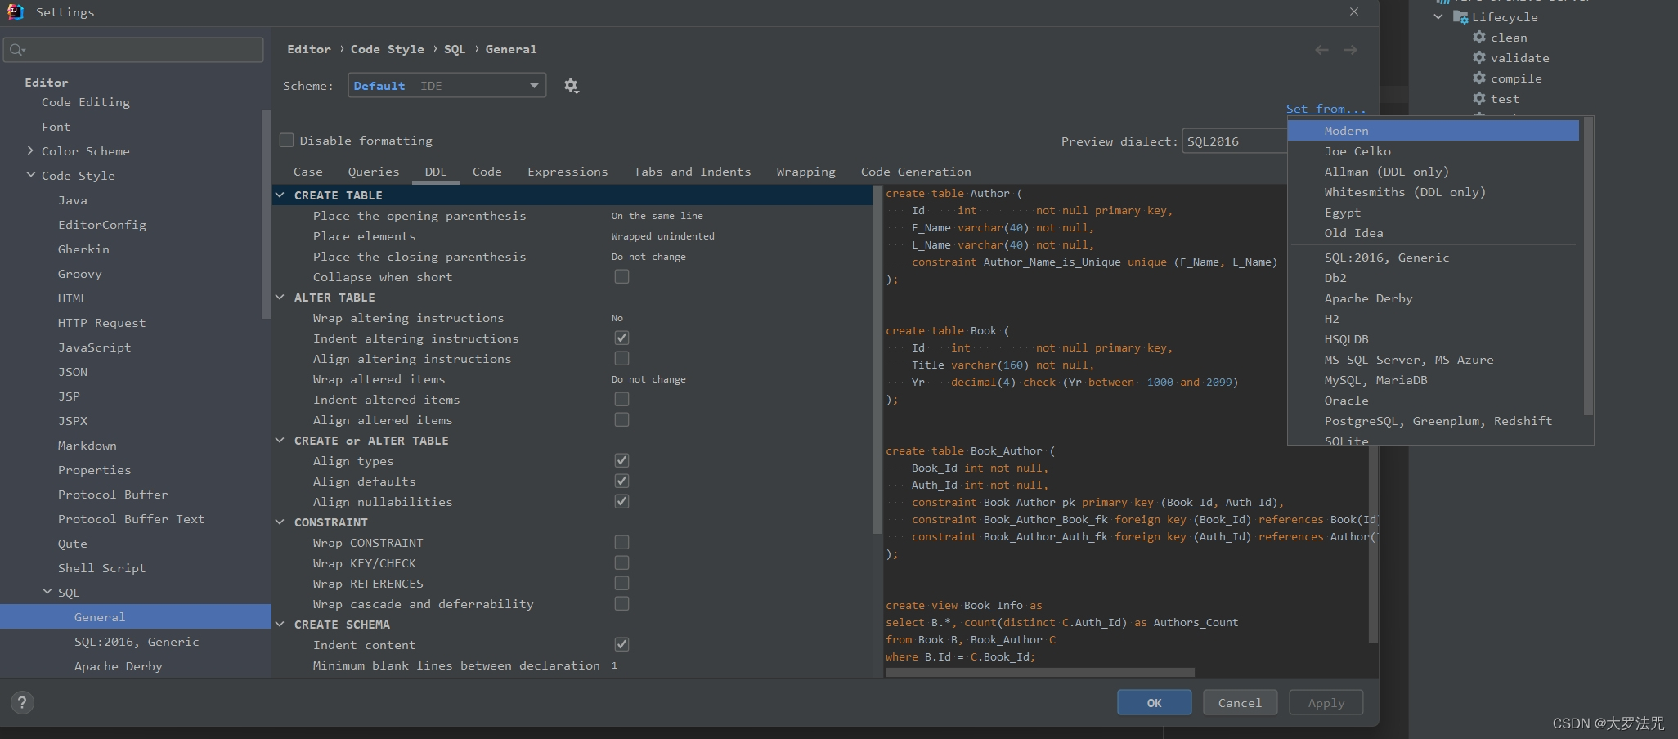The width and height of the screenshot is (1678, 739).
Task: Click the back navigation arrow
Action: point(1321,50)
